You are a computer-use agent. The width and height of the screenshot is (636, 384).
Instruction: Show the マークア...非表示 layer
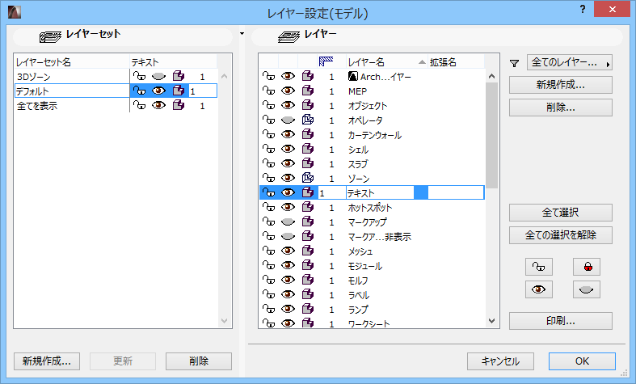tap(288, 236)
